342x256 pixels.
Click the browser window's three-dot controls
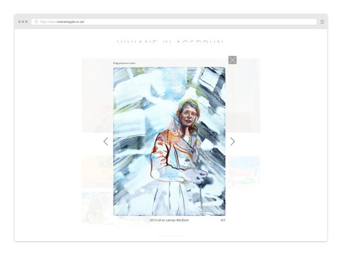[x=23, y=22]
